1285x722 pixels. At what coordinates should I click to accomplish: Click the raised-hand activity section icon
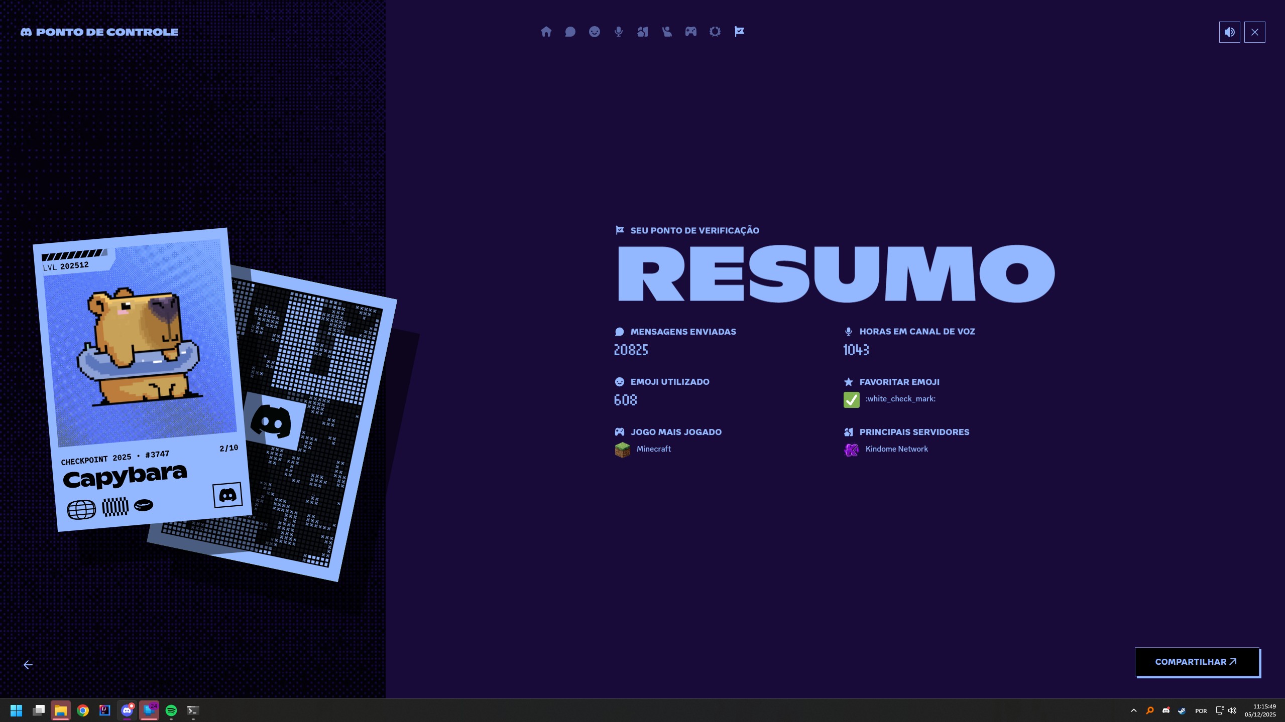pos(666,32)
